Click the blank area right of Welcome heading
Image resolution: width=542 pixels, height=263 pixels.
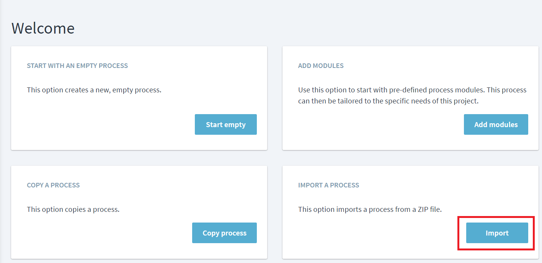[x=268, y=28]
